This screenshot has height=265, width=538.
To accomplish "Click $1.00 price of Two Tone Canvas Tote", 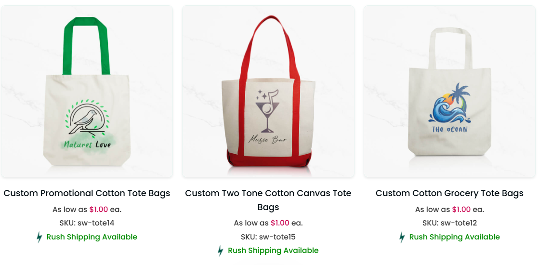I will (x=280, y=223).
